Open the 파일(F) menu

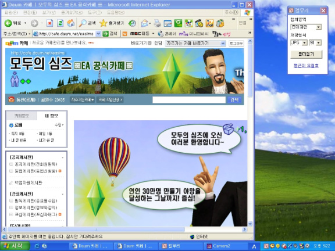coord(11,13)
